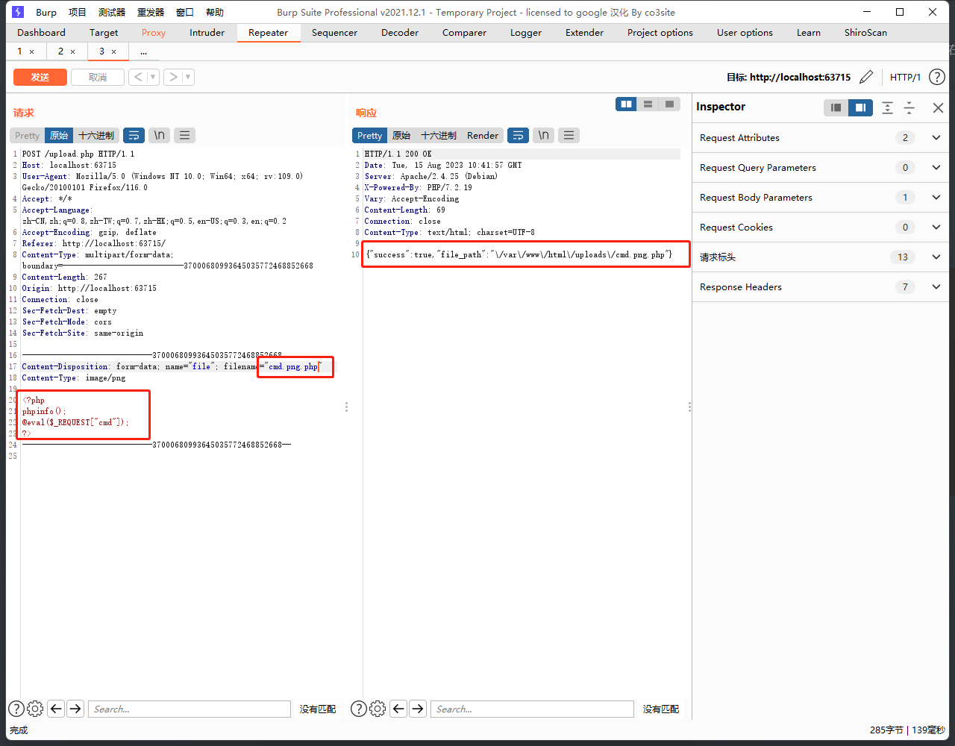Open the 项目 menu

coord(78,12)
